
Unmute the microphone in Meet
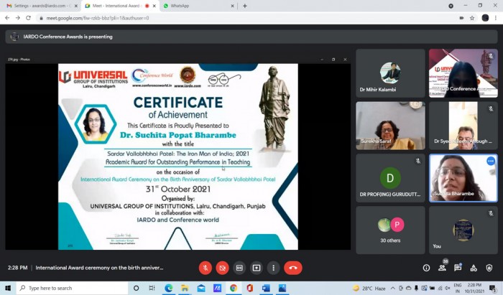pos(206,268)
